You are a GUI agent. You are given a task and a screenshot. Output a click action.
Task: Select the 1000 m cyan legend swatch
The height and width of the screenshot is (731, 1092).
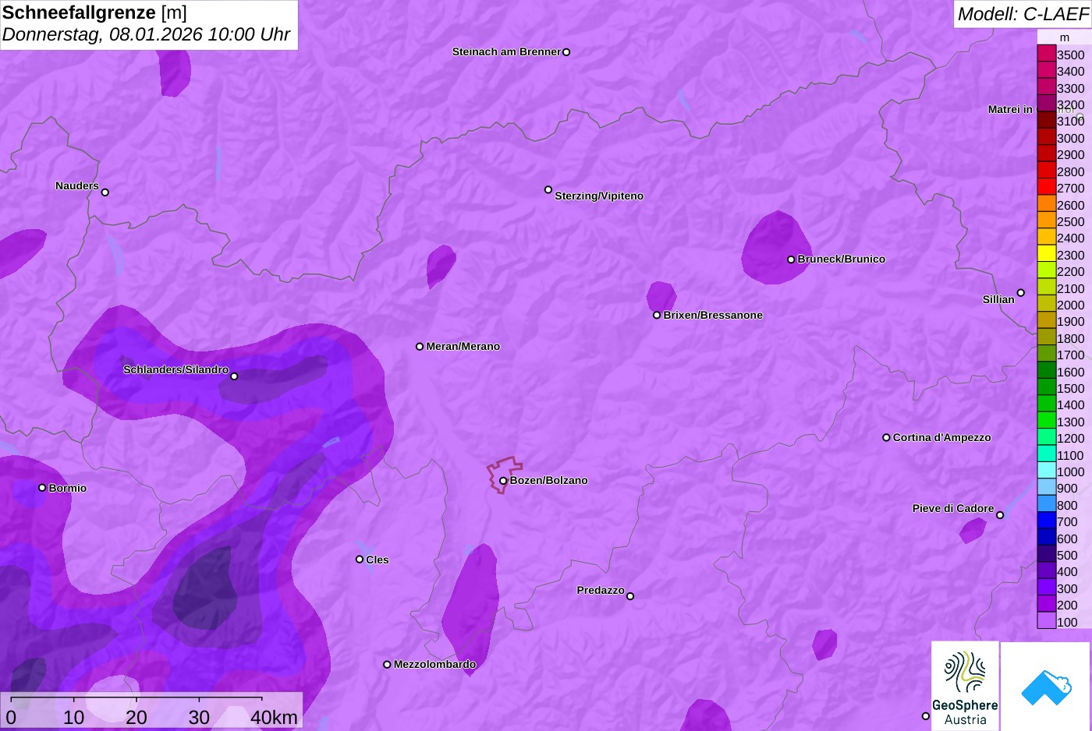[1046, 471]
